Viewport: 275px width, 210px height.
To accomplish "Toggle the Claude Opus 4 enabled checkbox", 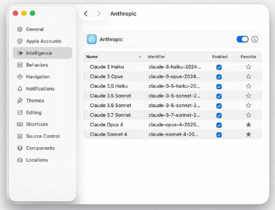I will 219,125.
